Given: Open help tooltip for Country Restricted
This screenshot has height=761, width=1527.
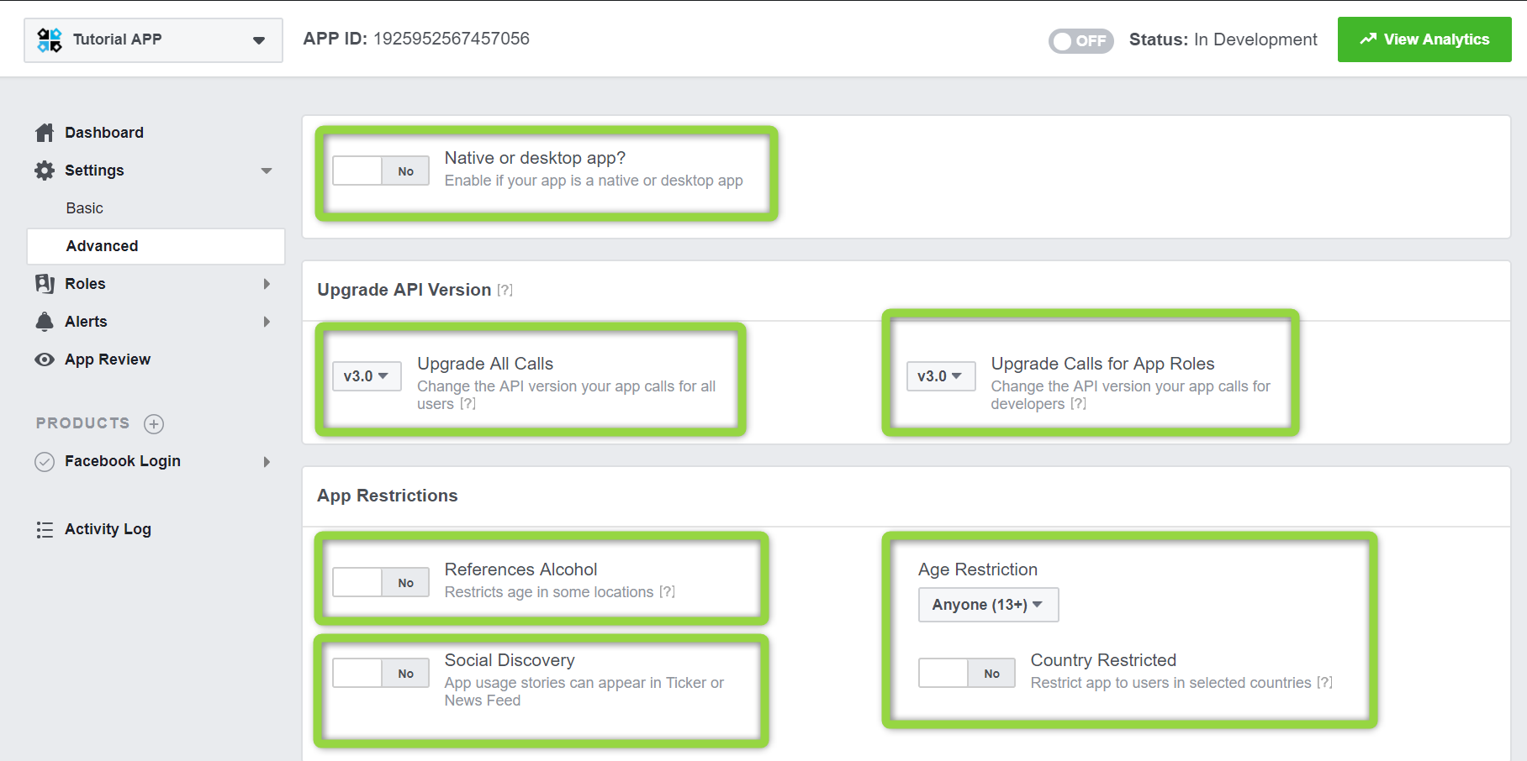Looking at the screenshot, I should click(1325, 683).
